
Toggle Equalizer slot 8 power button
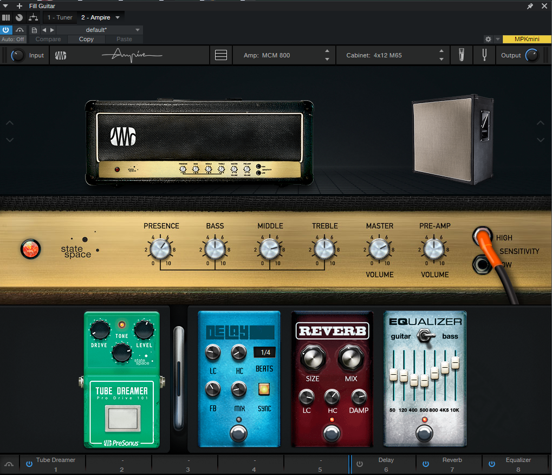492,464
